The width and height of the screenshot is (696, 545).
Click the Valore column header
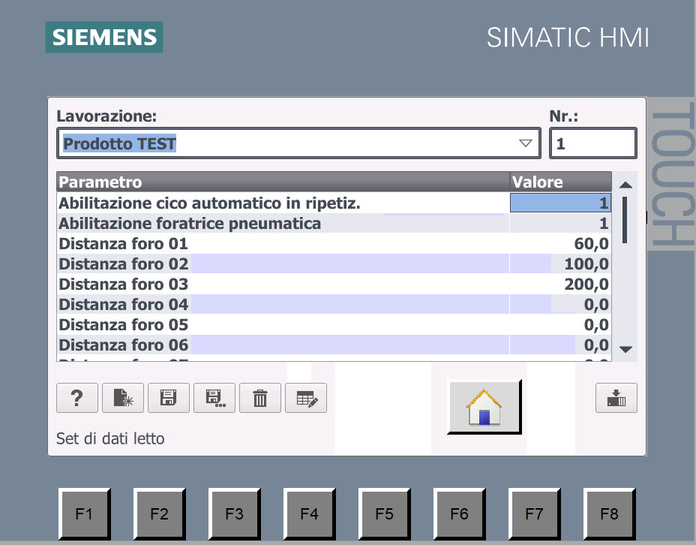560,182
